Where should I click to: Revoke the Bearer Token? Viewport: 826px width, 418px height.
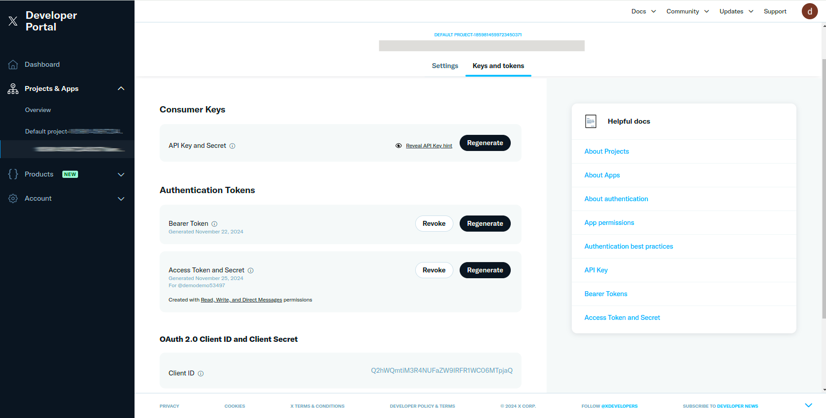point(434,224)
